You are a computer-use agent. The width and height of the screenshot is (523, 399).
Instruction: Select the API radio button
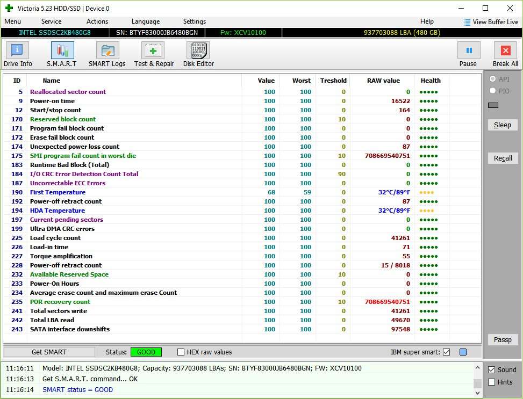[x=492, y=79]
